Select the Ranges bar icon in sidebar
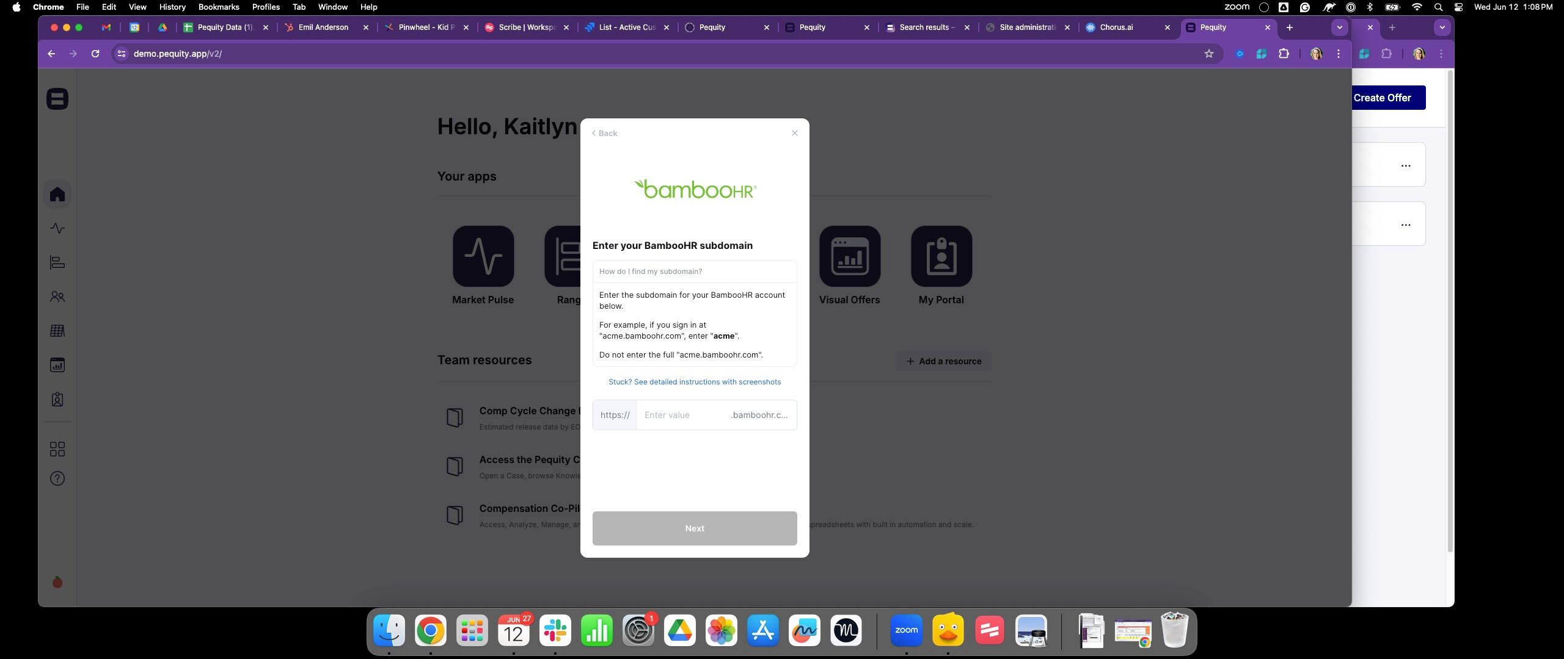 [57, 262]
